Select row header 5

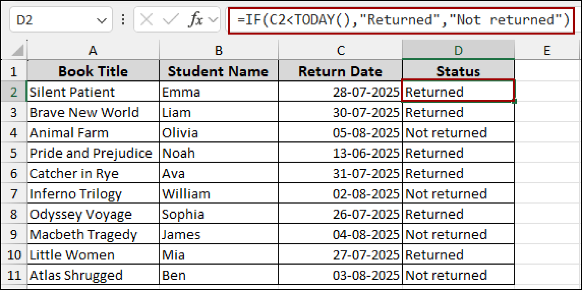(14, 153)
